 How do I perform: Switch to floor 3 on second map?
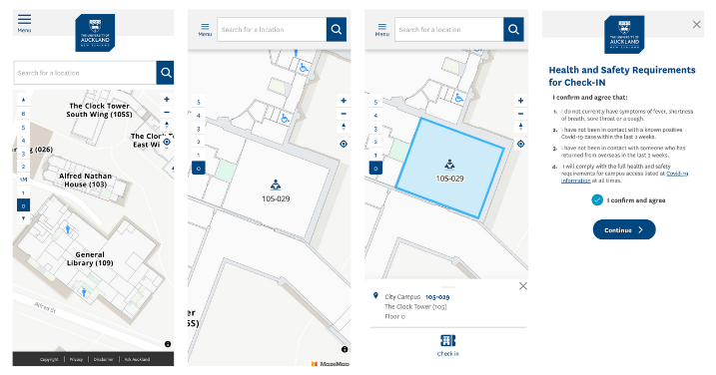coord(198,129)
